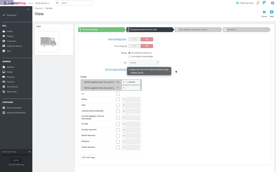Check the All zones checkbox
The height and width of the screenshot is (172, 276).
(118, 94)
